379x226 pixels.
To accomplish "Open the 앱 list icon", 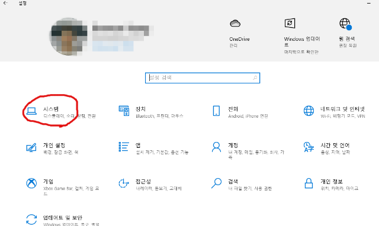I will [124, 147].
